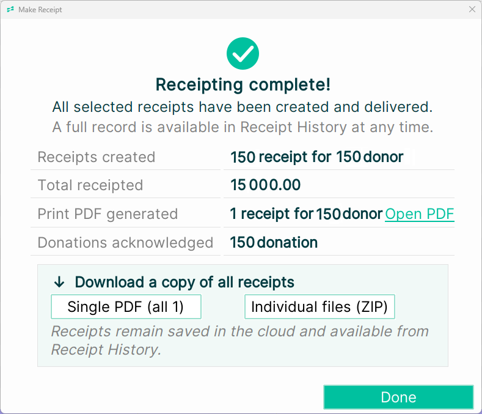Viewport: 482px width, 414px height.
Task: Close the Make Receipt dialog with X
Action: pos(472,10)
